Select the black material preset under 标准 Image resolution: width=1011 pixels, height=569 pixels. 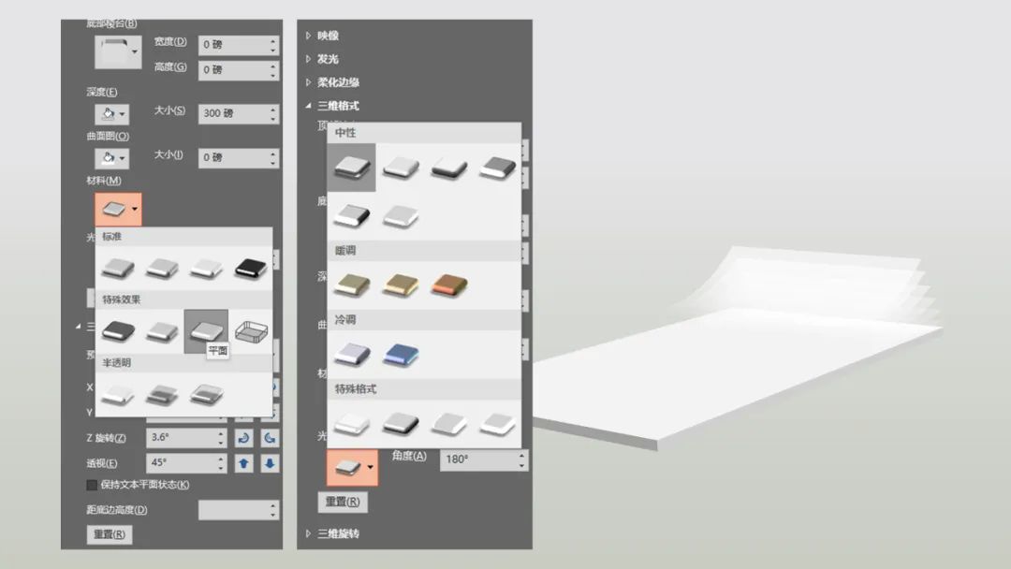(250, 268)
